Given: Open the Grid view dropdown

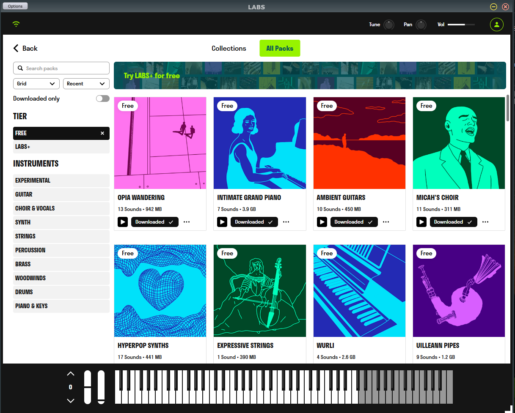Looking at the screenshot, I should (x=36, y=84).
